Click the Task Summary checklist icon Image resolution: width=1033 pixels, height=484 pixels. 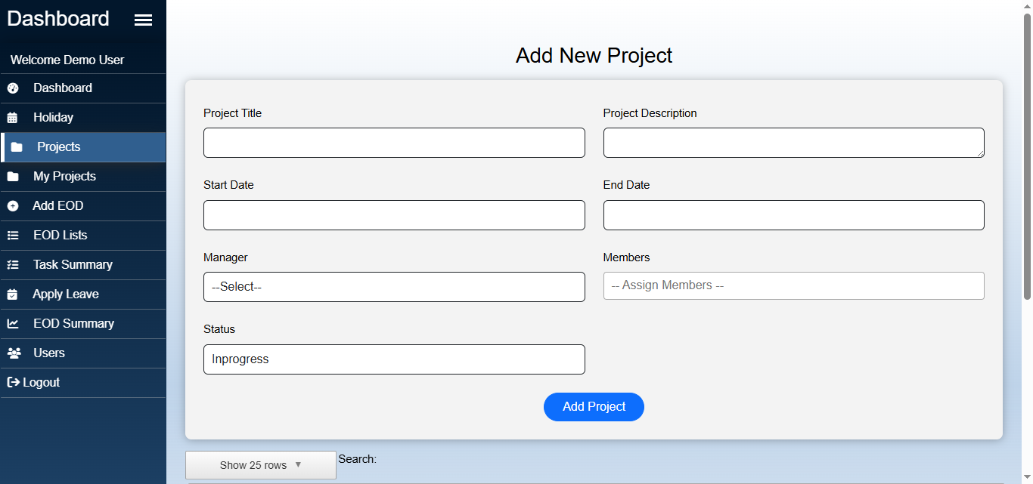coord(13,265)
